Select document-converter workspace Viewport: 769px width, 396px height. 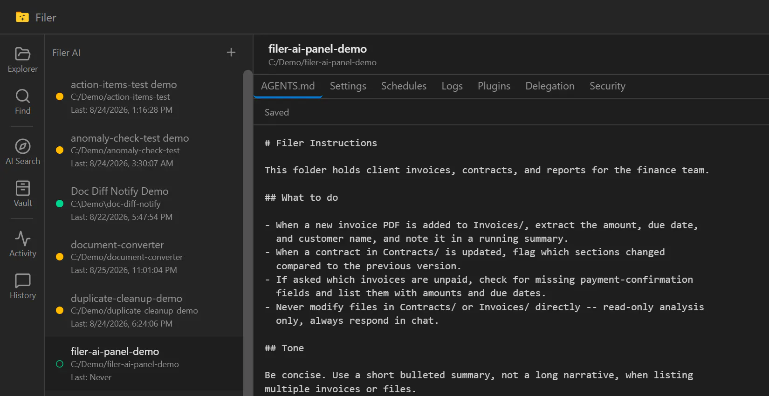point(144,257)
